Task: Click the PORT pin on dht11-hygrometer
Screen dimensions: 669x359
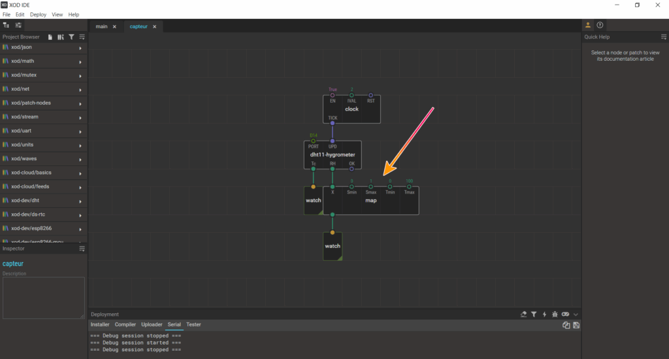Action: [313, 141]
